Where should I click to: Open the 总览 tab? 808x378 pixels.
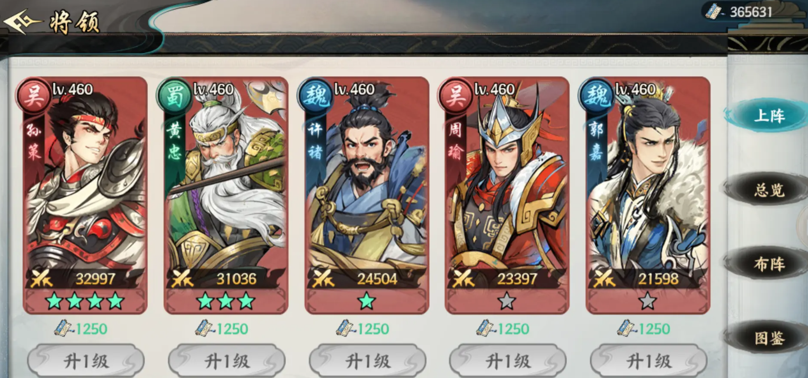click(x=768, y=190)
